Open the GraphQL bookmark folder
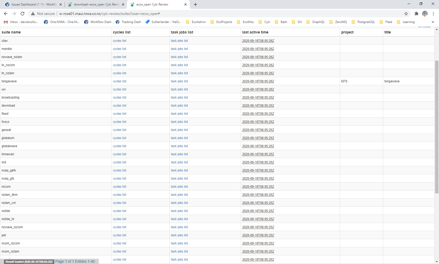 (315, 22)
